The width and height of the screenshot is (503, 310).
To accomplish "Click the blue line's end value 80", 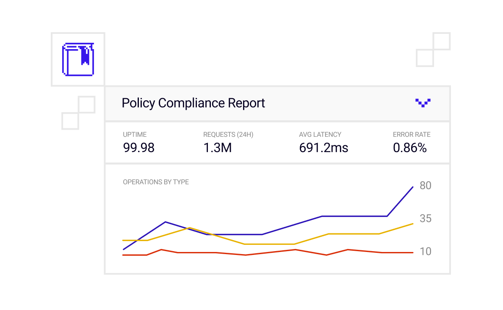I will [426, 185].
